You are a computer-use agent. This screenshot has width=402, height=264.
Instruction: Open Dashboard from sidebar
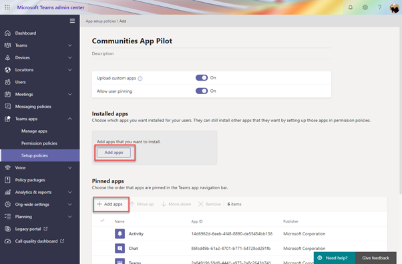click(x=25, y=33)
